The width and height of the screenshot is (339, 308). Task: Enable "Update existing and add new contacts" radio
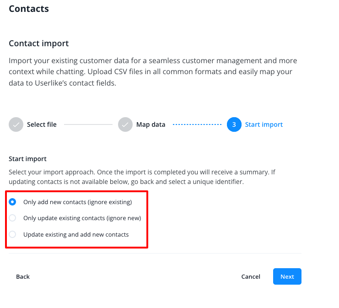[13, 234]
